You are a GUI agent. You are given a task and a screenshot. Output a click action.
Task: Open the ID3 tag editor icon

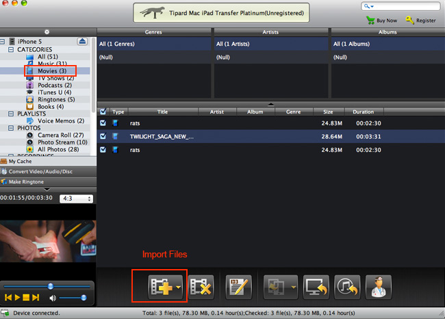(x=239, y=287)
